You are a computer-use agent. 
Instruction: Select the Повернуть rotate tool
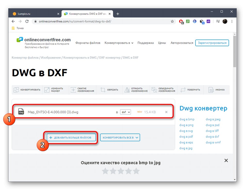tap(191, 90)
